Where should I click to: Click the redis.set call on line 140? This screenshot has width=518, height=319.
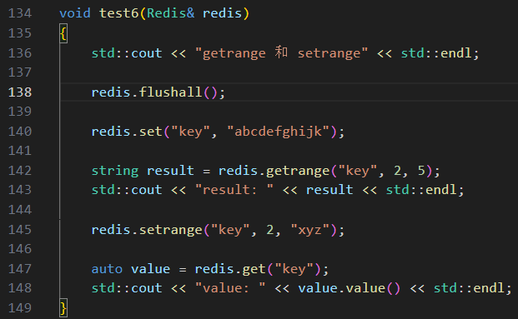127,132
